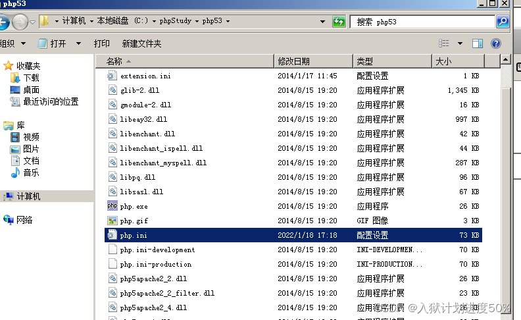Select 网络 in navigation pane
The width and height of the screenshot is (521, 320).
(24, 220)
